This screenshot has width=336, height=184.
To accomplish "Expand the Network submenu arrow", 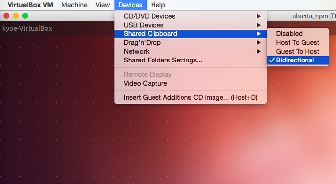I will click(259, 51).
